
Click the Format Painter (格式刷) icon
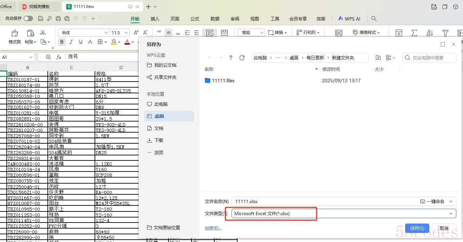tap(14, 33)
